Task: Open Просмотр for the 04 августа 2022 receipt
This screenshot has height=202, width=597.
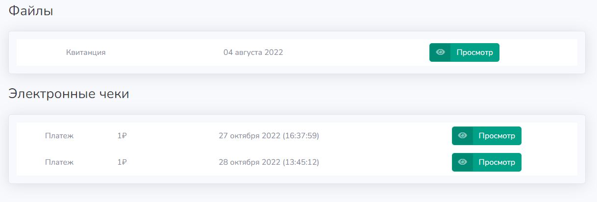Action: (x=464, y=52)
